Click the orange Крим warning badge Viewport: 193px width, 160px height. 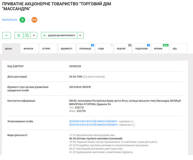pyautogui.click(x=34, y=20)
